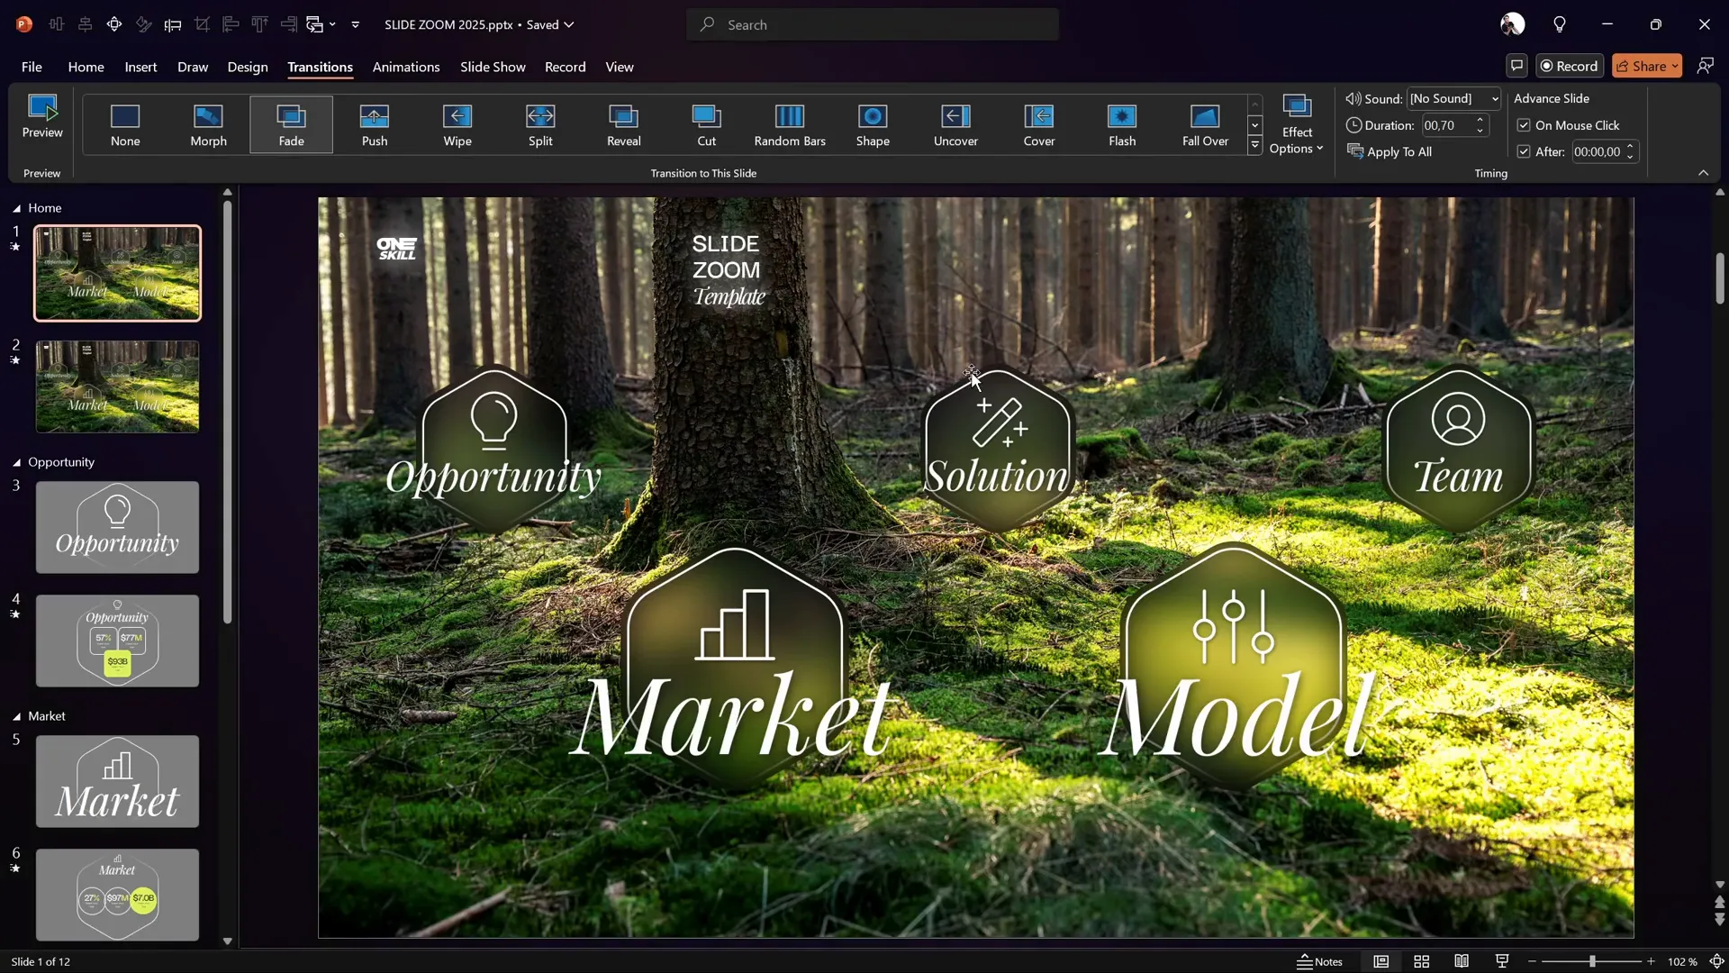Click the PowerPoint app icon
The width and height of the screenshot is (1729, 973).
point(24,24)
